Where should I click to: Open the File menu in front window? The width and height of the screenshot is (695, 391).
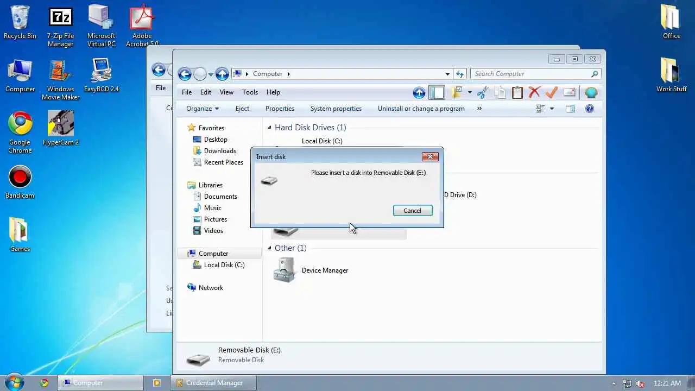coord(187,92)
